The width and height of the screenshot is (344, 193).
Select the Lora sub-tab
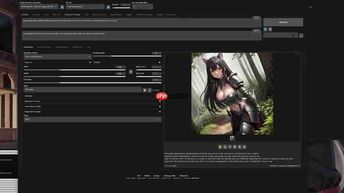(x=89, y=47)
